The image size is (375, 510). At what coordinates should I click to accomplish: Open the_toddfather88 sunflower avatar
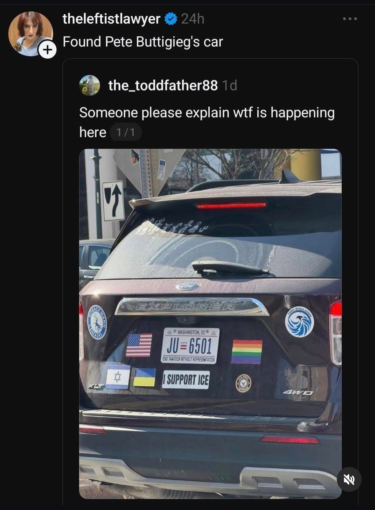pyautogui.click(x=89, y=85)
